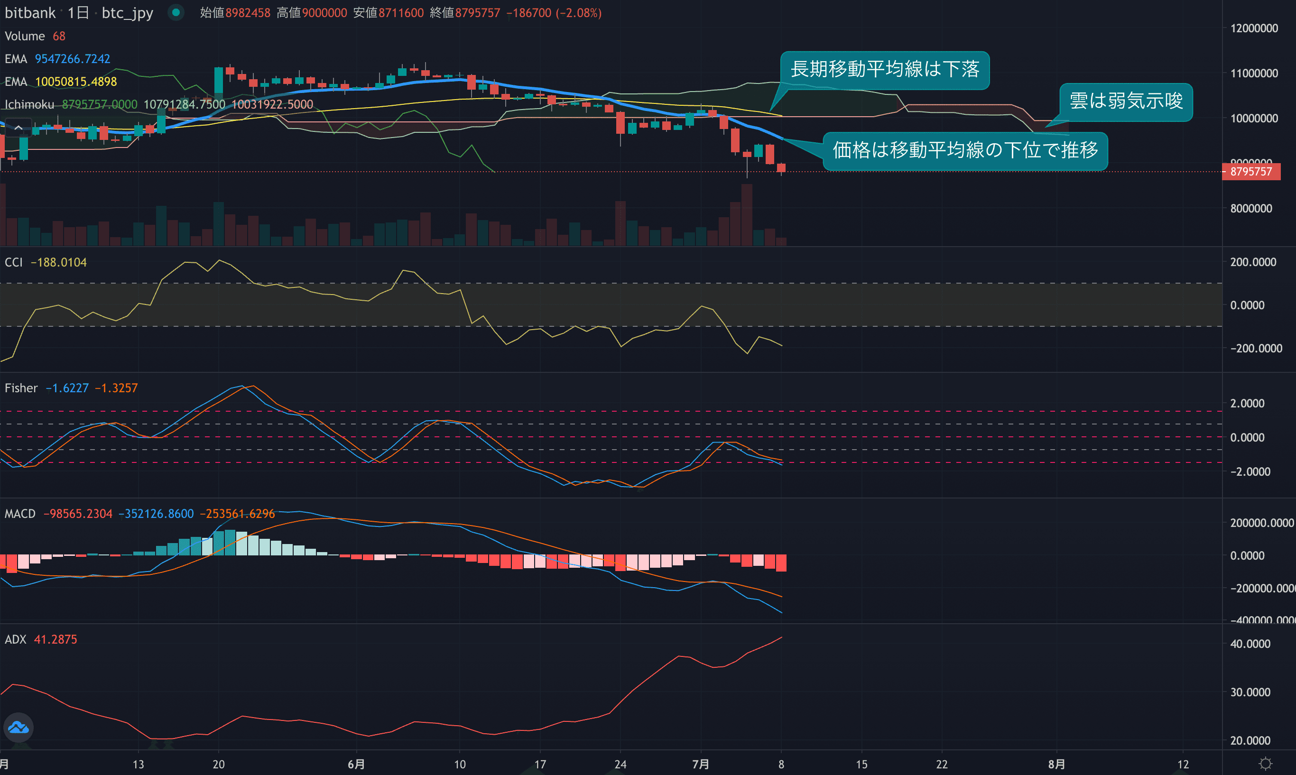Select the Volume indicator legend
This screenshot has width=1296, height=775.
pos(25,36)
